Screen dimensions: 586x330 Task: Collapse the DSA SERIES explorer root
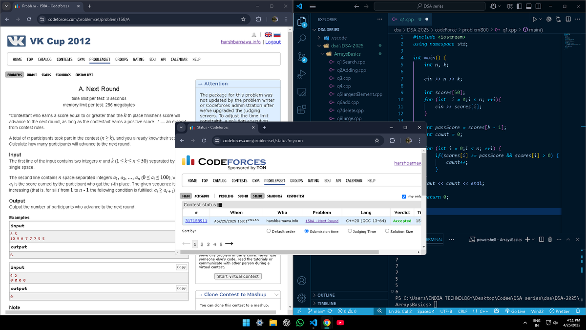315,29
